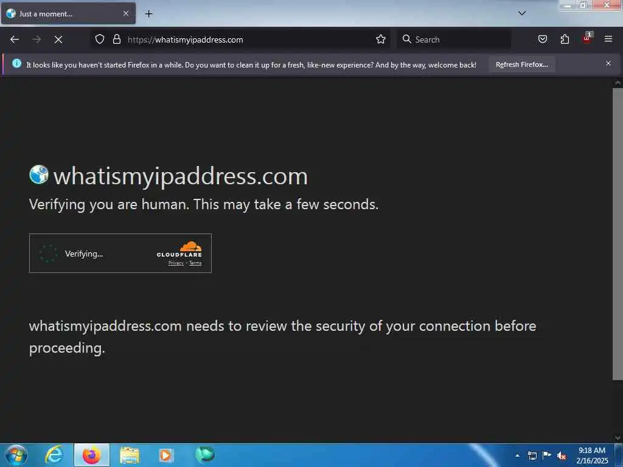Open network tray icon
Image resolution: width=623 pixels, height=467 pixels.
(532, 455)
